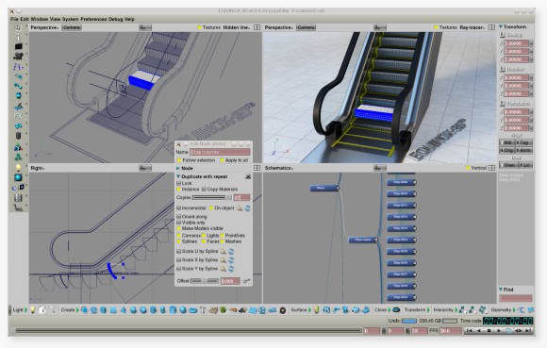Viewport: 547px width, 348px height.
Task: Toggle Vertical option in Schematics header
Action: pos(468,168)
